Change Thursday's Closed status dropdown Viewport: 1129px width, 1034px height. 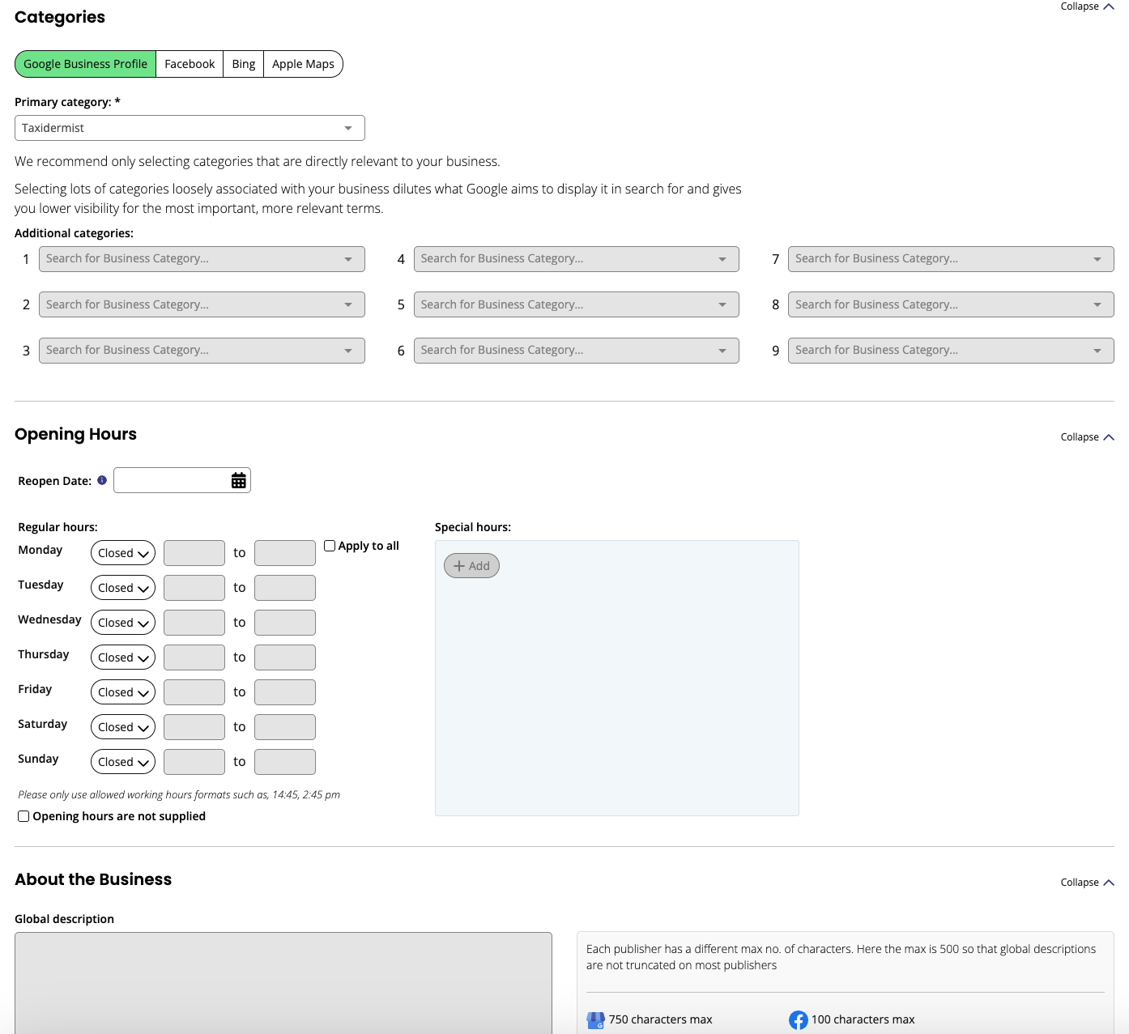[x=123, y=657]
